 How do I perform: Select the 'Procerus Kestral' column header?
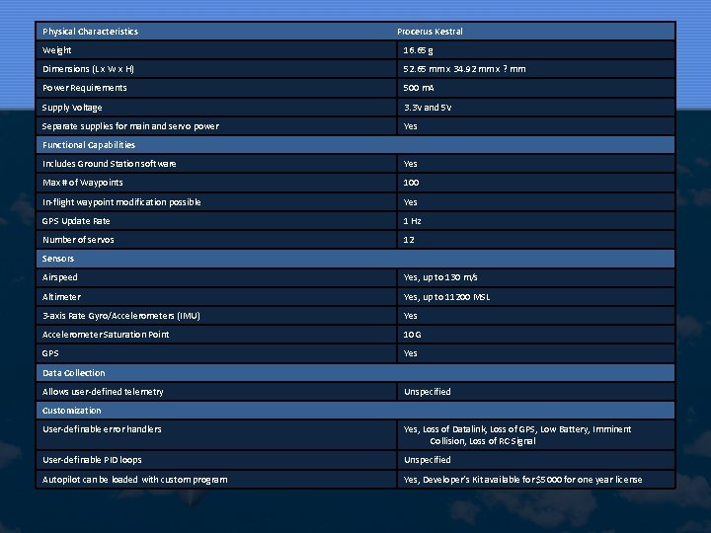[430, 32]
